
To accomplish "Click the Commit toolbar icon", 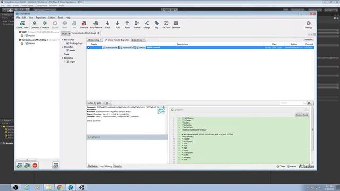I will 35,25.
